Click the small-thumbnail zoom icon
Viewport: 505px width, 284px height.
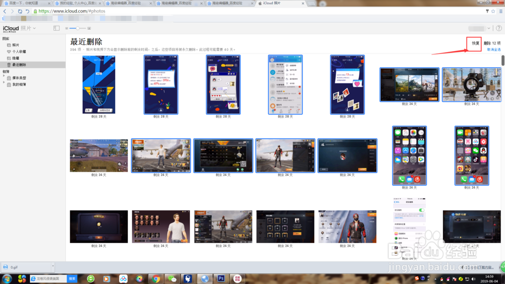67,28
